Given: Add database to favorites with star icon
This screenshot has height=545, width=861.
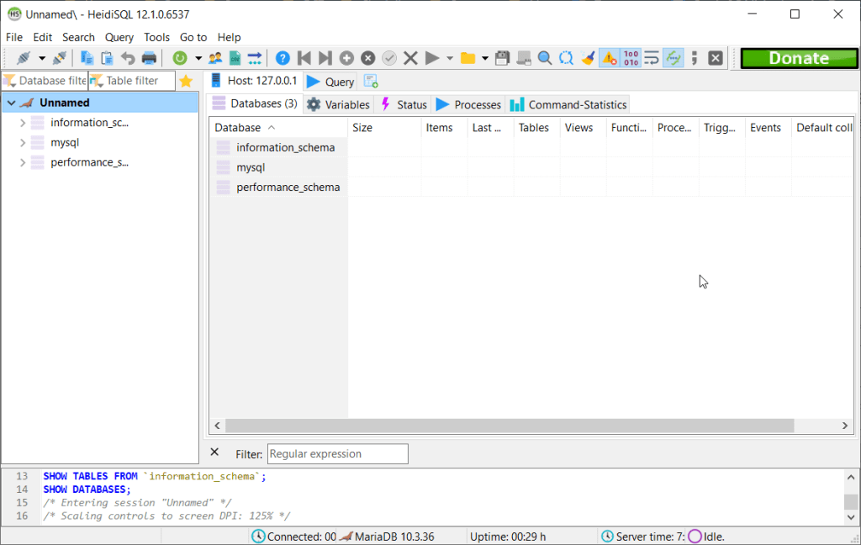Looking at the screenshot, I should tap(186, 81).
